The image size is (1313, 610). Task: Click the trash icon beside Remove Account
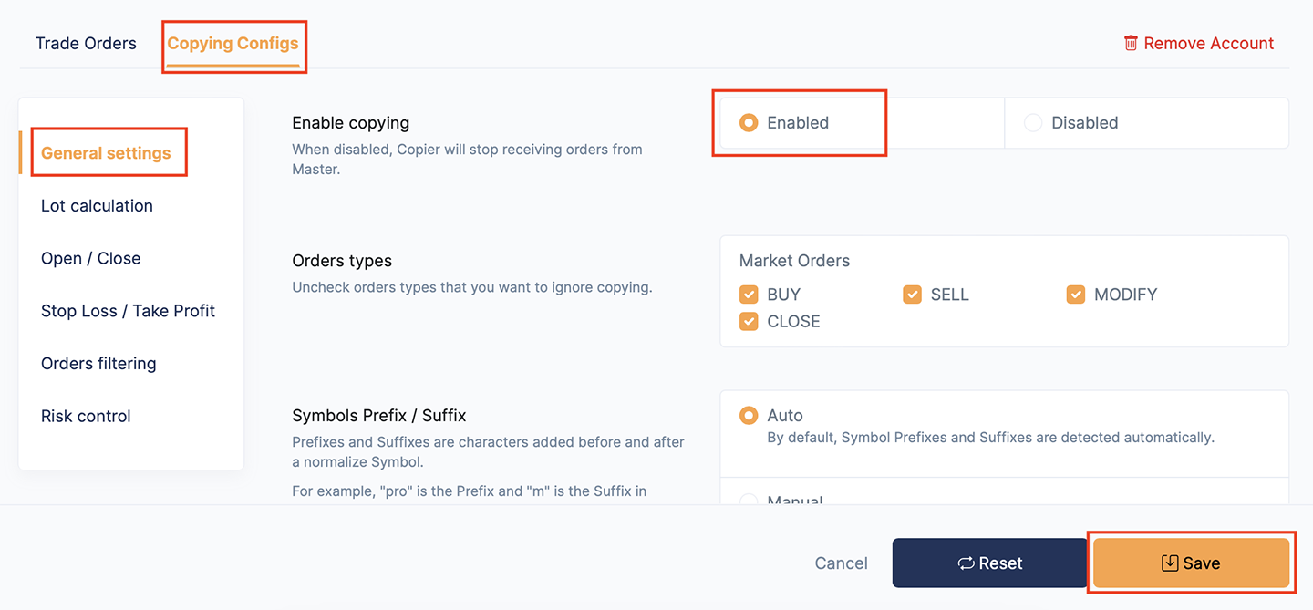point(1131,43)
